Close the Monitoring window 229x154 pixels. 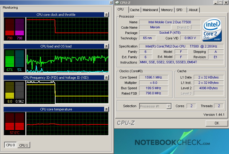click(x=111, y=2)
